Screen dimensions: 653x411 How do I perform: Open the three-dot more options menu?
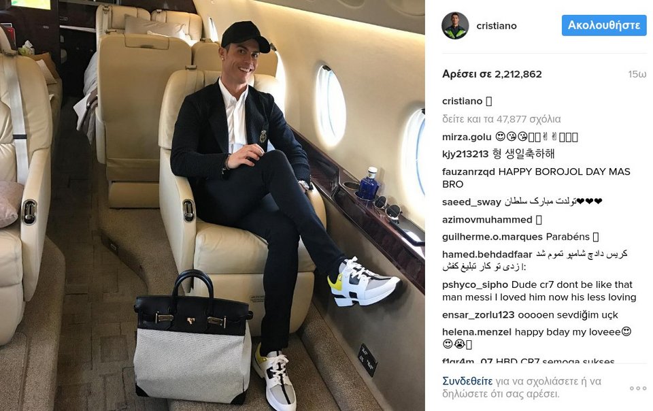tap(637, 388)
